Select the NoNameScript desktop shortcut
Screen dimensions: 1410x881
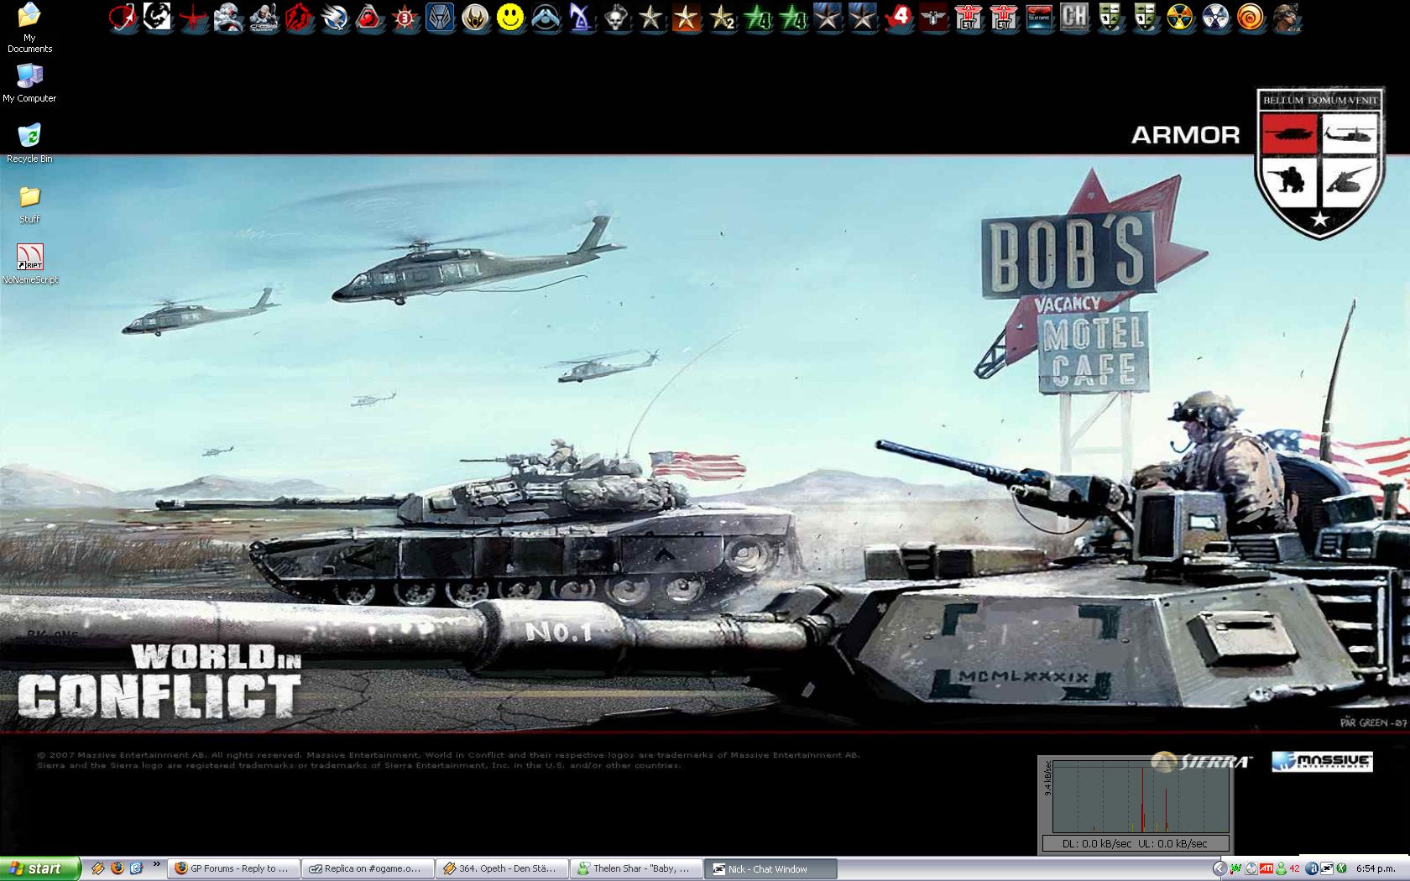29,264
